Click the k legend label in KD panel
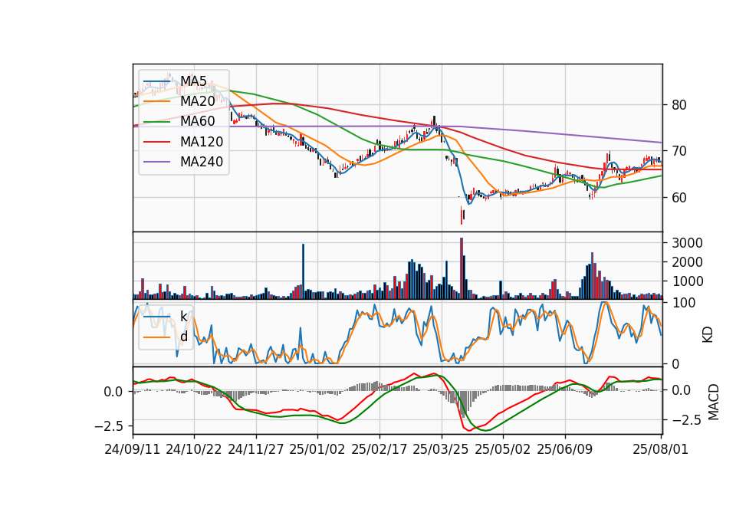This screenshot has height=529, width=736. coord(184,317)
